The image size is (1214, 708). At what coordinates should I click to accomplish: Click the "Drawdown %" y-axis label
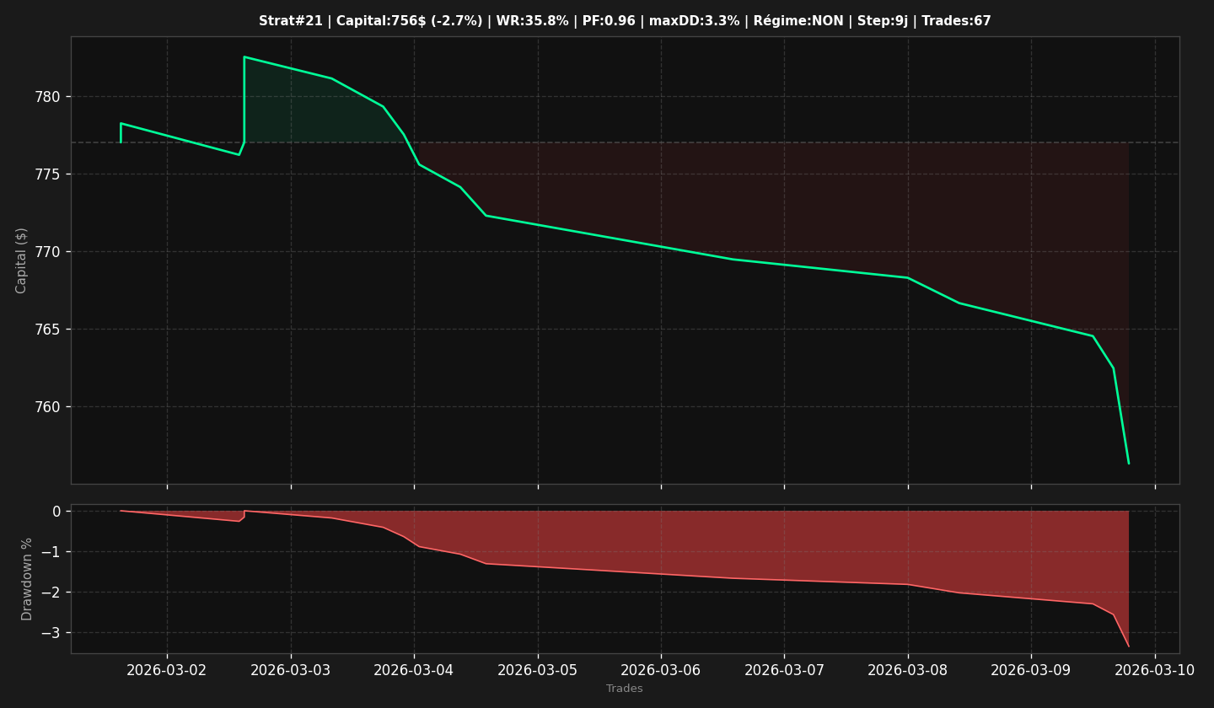tap(27, 579)
